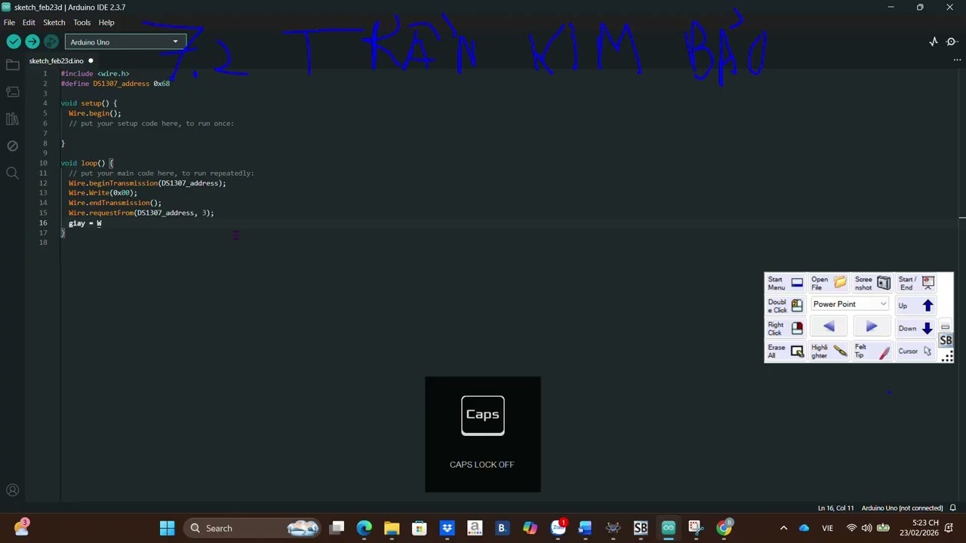Click the Verify sketch checkmark button
Screen dimensions: 966x543
click(x=14, y=42)
